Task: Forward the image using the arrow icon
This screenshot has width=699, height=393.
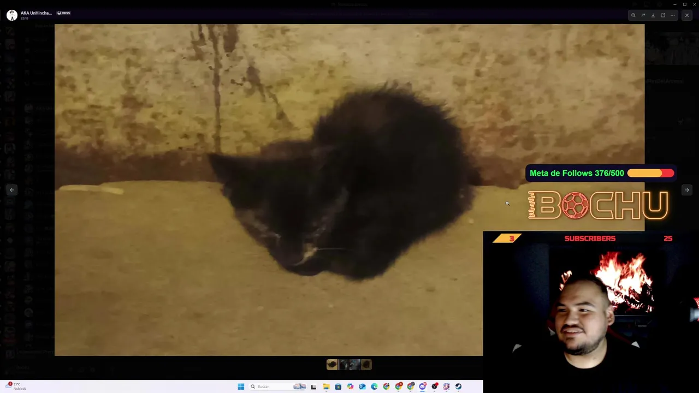Action: pyautogui.click(x=643, y=15)
